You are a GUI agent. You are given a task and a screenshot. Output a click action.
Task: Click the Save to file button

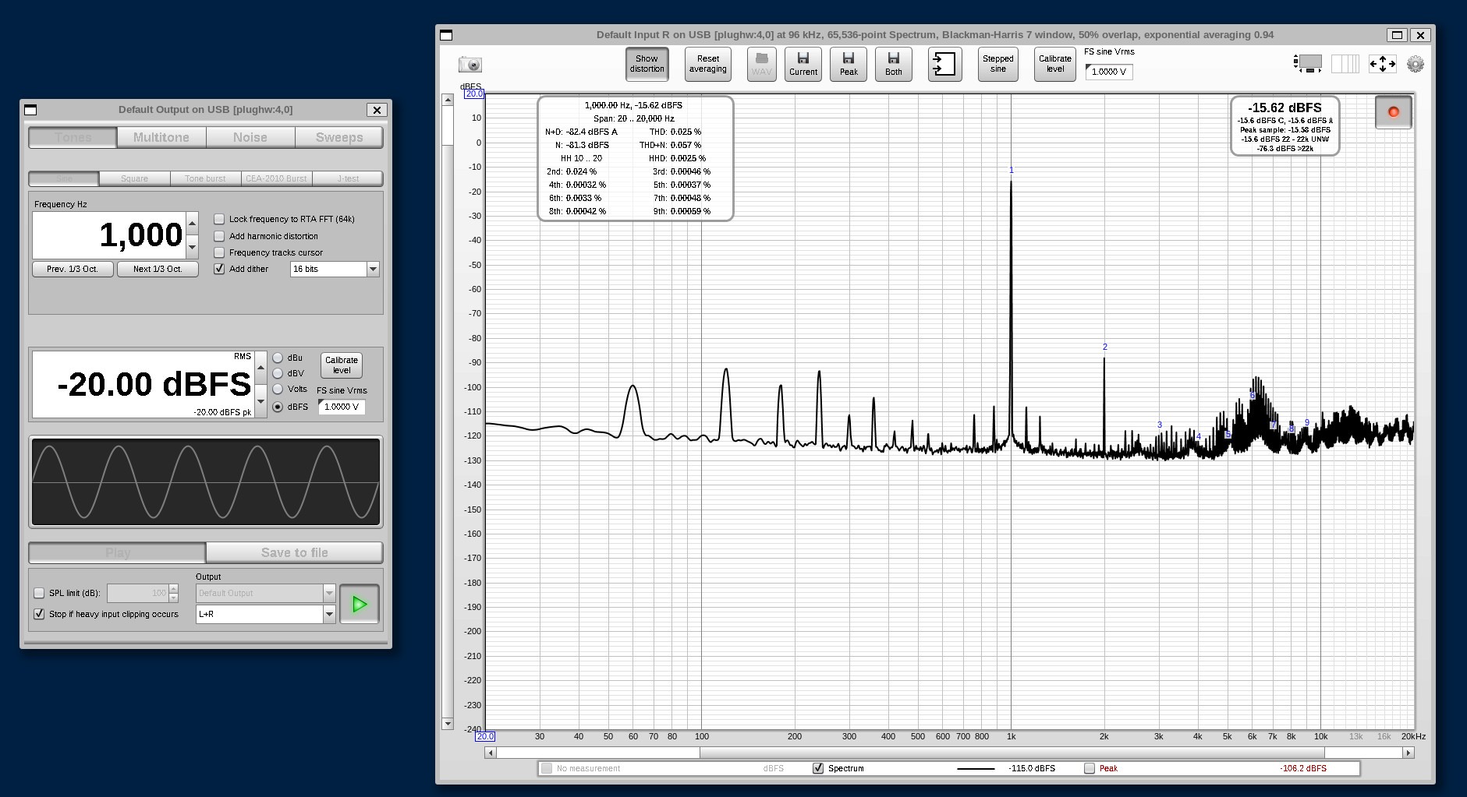tap(295, 552)
